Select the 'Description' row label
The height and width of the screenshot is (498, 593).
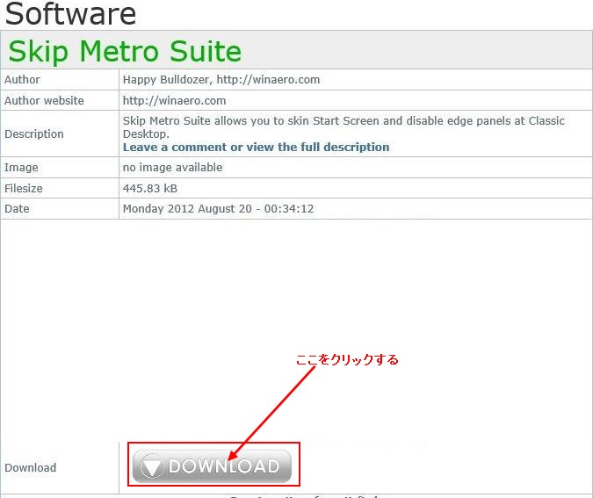click(34, 134)
